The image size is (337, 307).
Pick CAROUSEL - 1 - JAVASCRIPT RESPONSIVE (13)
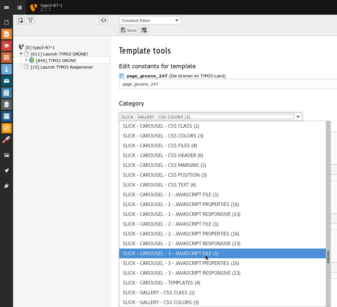223,214
